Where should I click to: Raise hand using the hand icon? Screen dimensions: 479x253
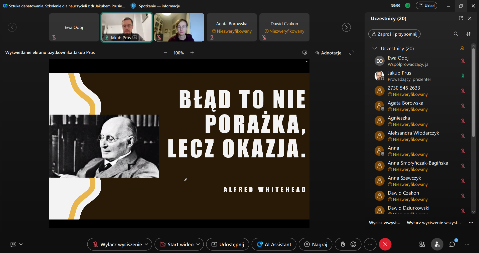pyautogui.click(x=343, y=244)
